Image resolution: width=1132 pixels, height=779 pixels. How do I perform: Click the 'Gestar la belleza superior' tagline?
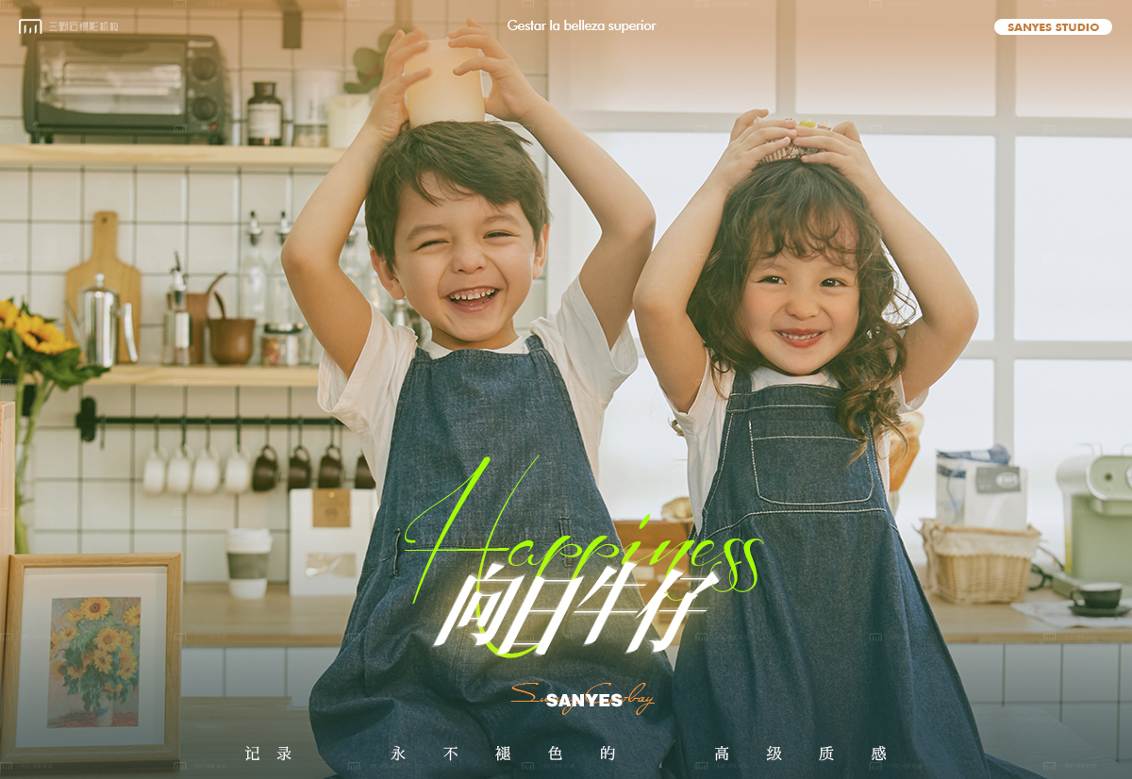pyautogui.click(x=581, y=25)
